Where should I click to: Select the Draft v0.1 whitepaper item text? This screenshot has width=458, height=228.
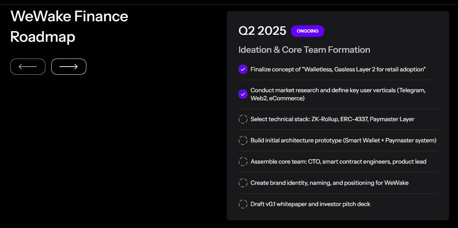click(x=310, y=204)
